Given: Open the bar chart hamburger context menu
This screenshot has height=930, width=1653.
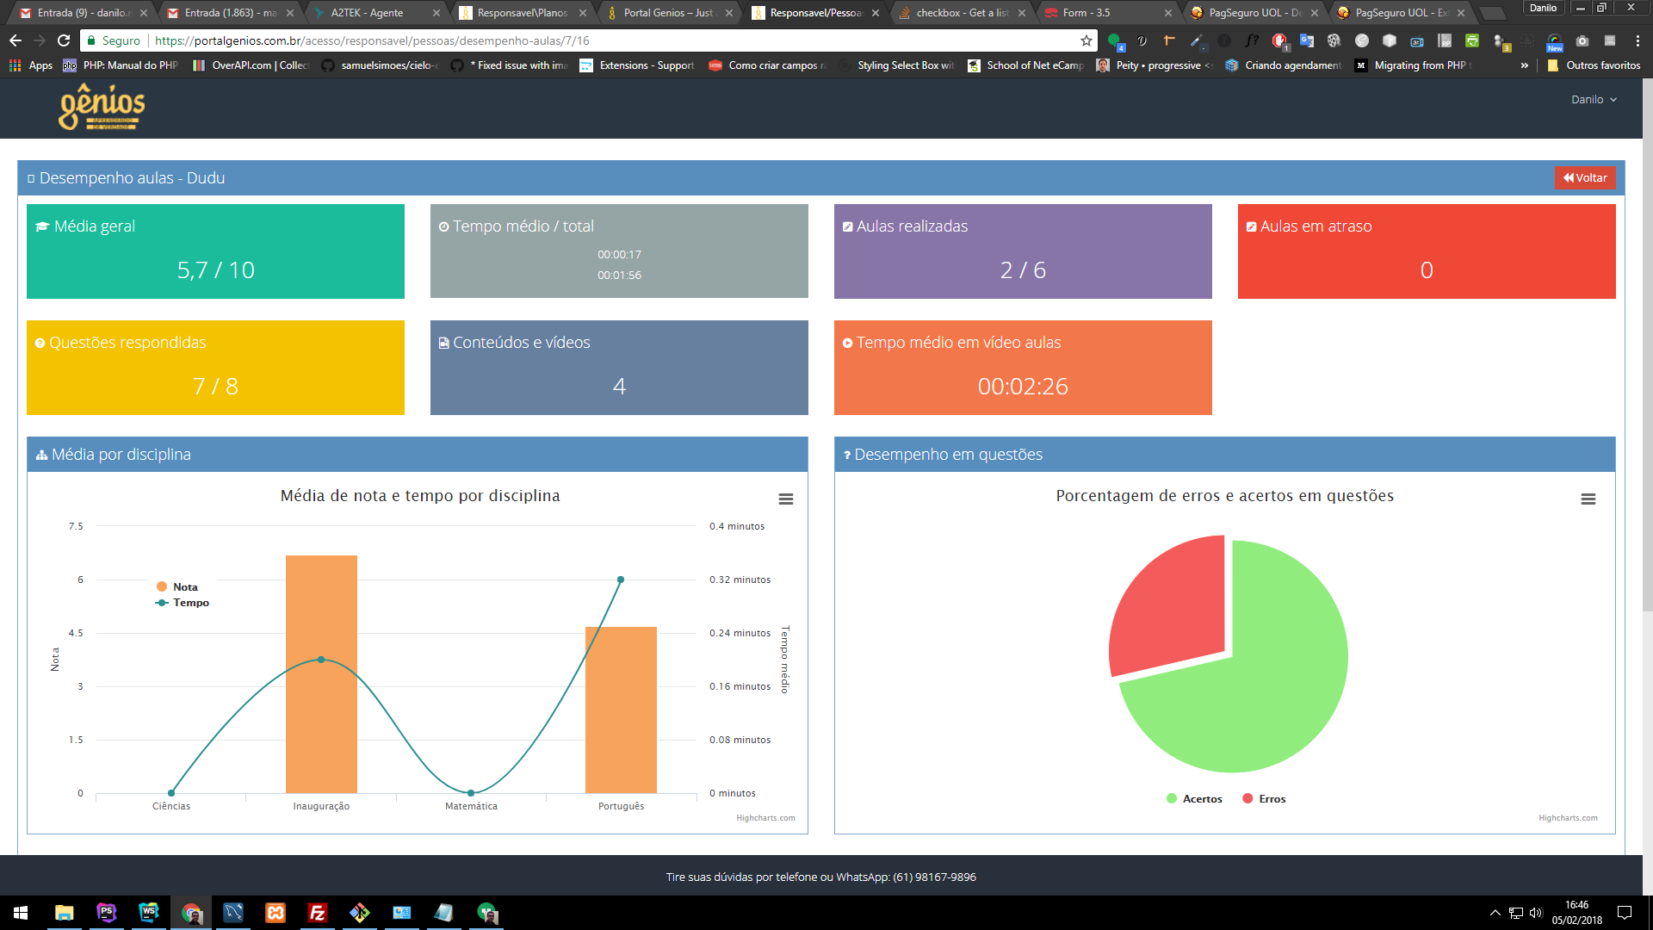Looking at the screenshot, I should [785, 499].
